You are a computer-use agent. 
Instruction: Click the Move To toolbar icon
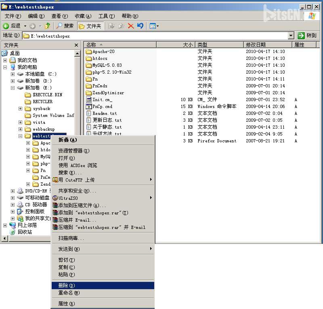click(x=111, y=26)
